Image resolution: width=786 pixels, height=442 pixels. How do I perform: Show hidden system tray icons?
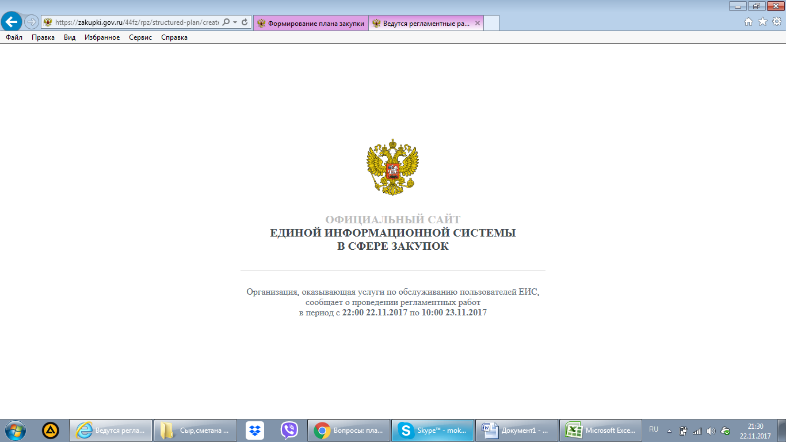click(x=669, y=430)
